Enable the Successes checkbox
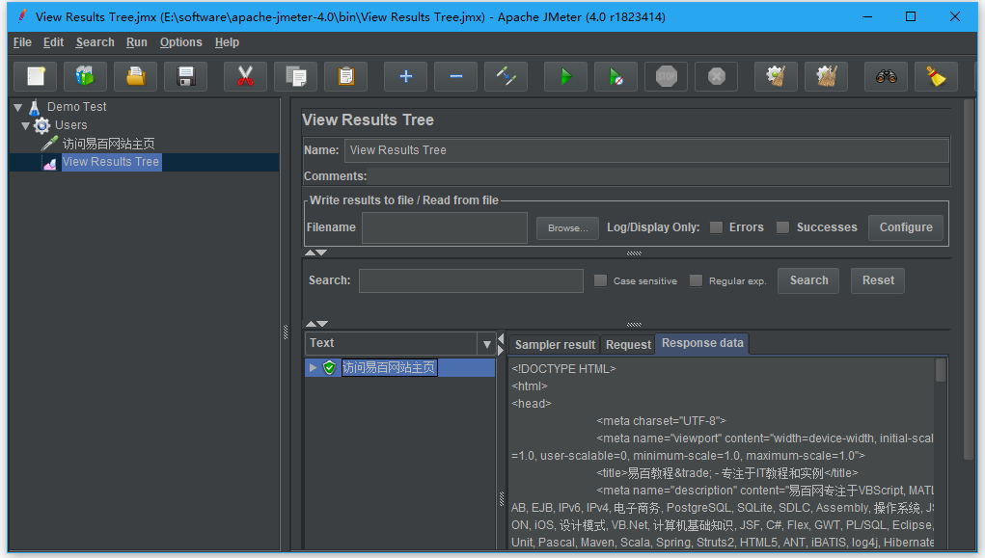The width and height of the screenshot is (985, 558). 783,227
